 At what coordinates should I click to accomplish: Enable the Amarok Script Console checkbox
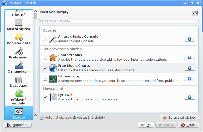coord(45,39)
